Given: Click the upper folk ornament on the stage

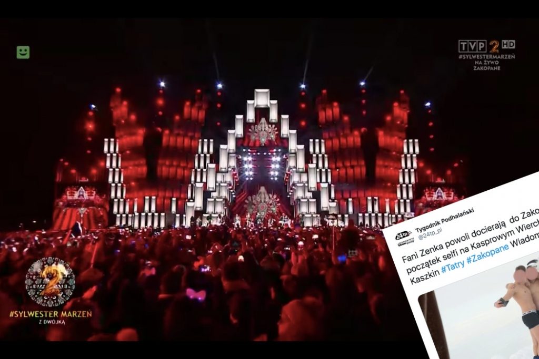Looking at the screenshot, I should (x=263, y=131).
